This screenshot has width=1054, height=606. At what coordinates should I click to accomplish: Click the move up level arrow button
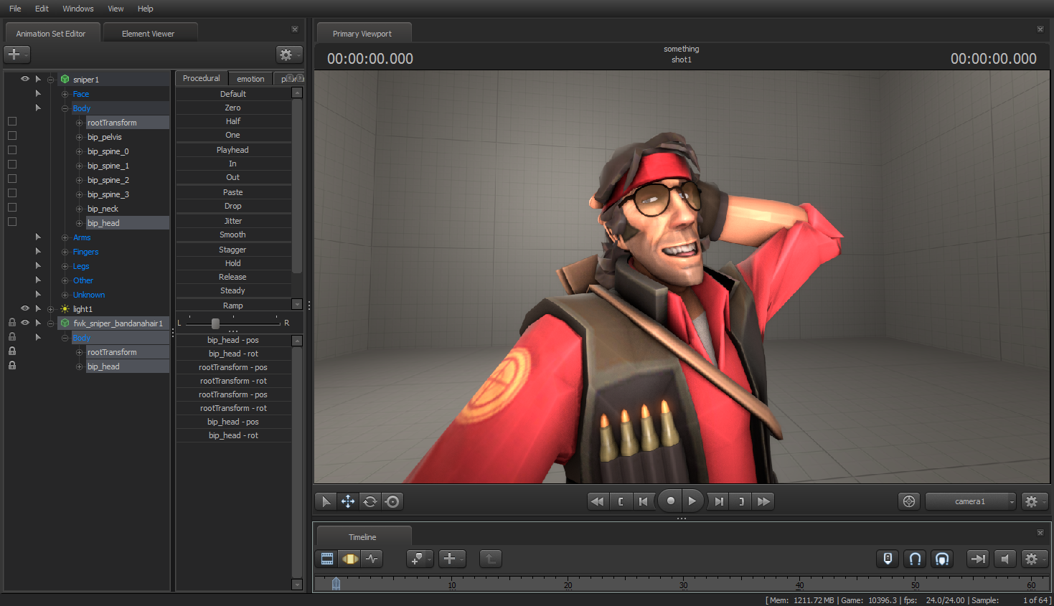[x=490, y=559]
